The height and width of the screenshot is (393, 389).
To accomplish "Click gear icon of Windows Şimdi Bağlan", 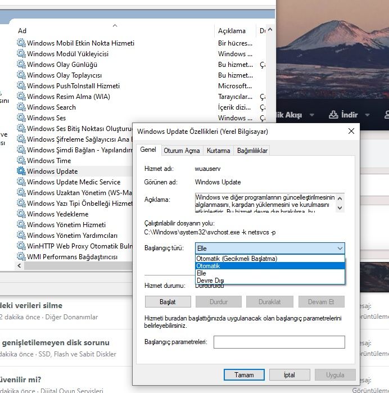I will point(21,150).
